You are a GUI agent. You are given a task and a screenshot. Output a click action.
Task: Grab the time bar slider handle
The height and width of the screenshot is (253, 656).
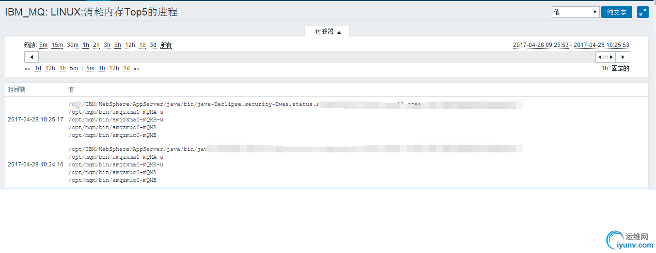[606, 57]
